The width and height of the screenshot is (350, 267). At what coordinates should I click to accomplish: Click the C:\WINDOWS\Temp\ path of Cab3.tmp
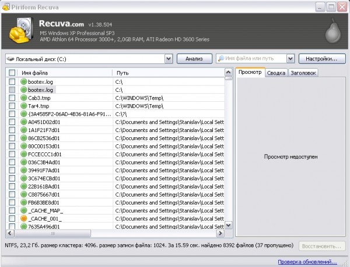[x=139, y=98]
